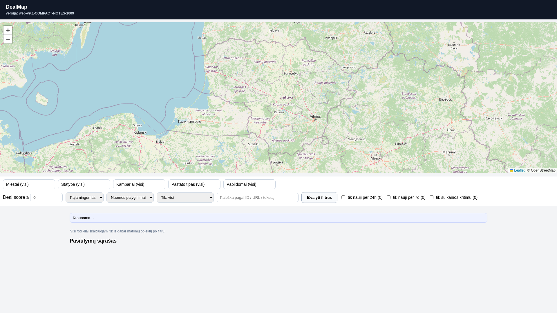Image resolution: width=557 pixels, height=313 pixels.
Task: Open the Pajamingumas sort dropdown
Action: pyautogui.click(x=84, y=198)
